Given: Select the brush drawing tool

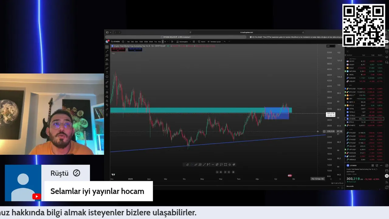Looking at the screenshot, I should (107, 68).
